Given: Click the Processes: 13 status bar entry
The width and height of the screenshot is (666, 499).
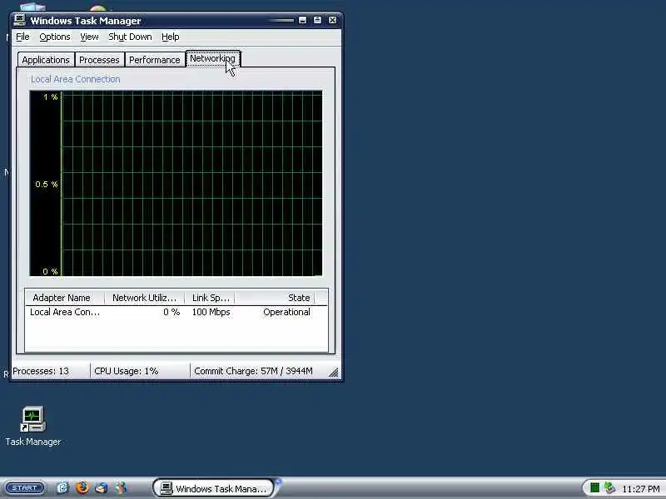Looking at the screenshot, I should [x=41, y=371].
